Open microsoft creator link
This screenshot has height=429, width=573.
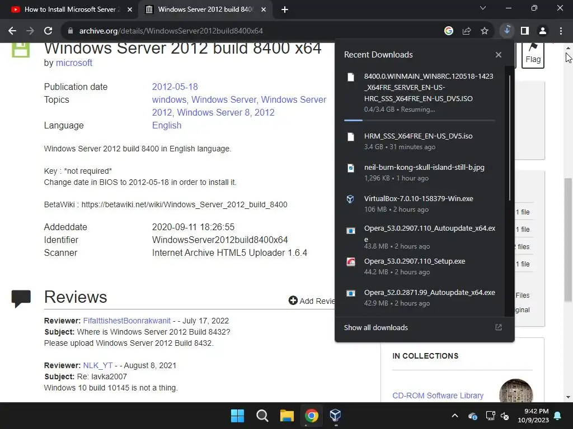click(x=74, y=63)
